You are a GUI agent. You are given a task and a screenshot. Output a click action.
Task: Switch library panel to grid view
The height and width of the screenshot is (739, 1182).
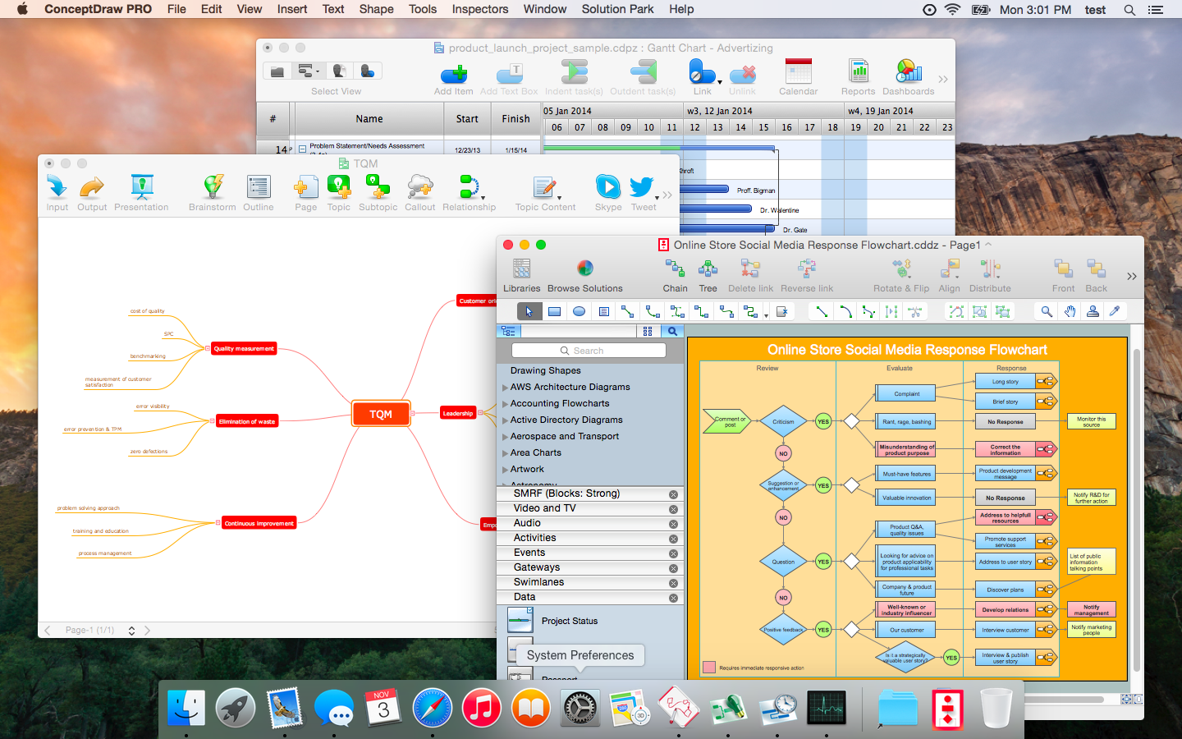click(x=648, y=331)
